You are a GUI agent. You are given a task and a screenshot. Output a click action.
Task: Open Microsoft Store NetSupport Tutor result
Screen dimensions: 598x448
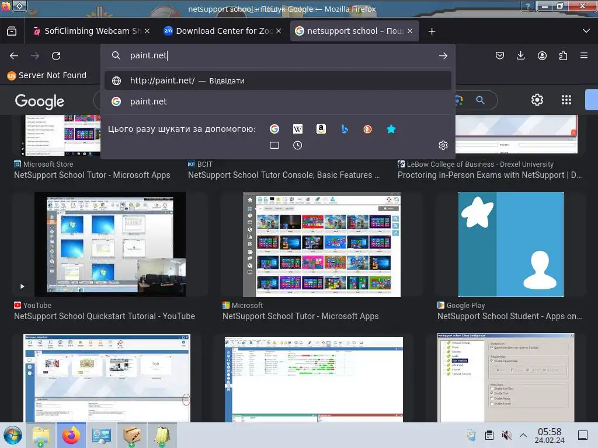click(x=92, y=175)
